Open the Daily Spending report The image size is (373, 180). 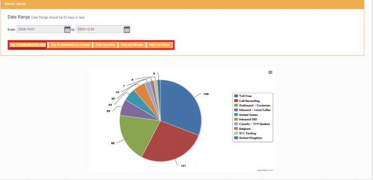[105, 45]
